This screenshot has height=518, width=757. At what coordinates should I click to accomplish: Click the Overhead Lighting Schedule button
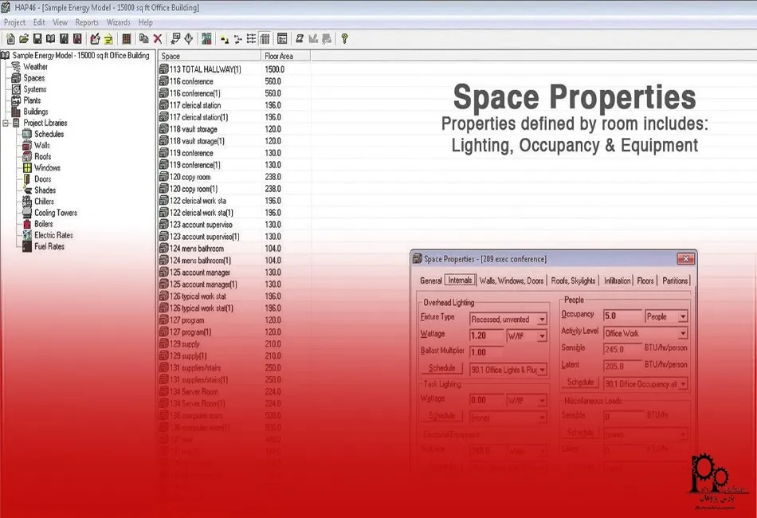click(441, 368)
